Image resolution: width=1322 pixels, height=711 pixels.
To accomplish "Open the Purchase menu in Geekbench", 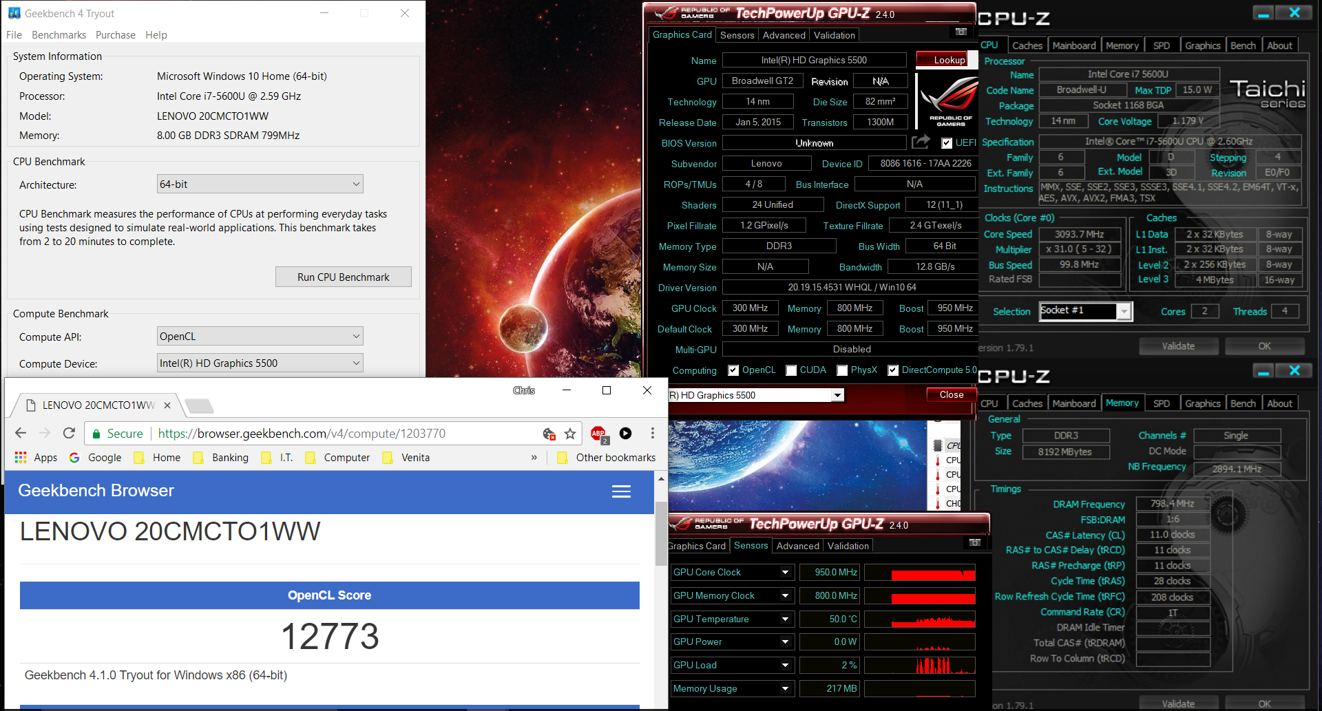I will tap(116, 35).
